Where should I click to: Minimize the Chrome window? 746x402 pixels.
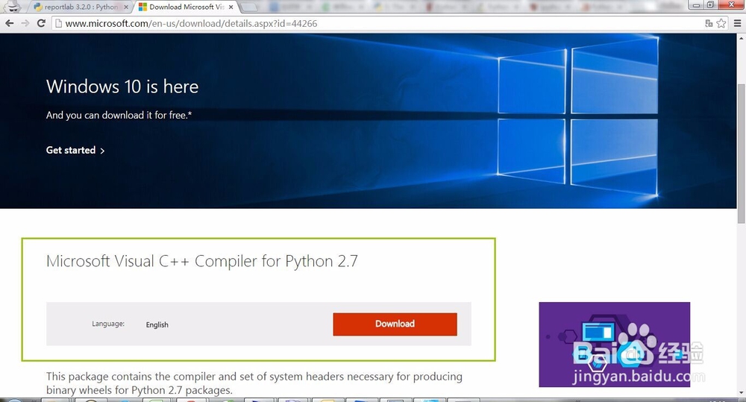click(x=697, y=4)
